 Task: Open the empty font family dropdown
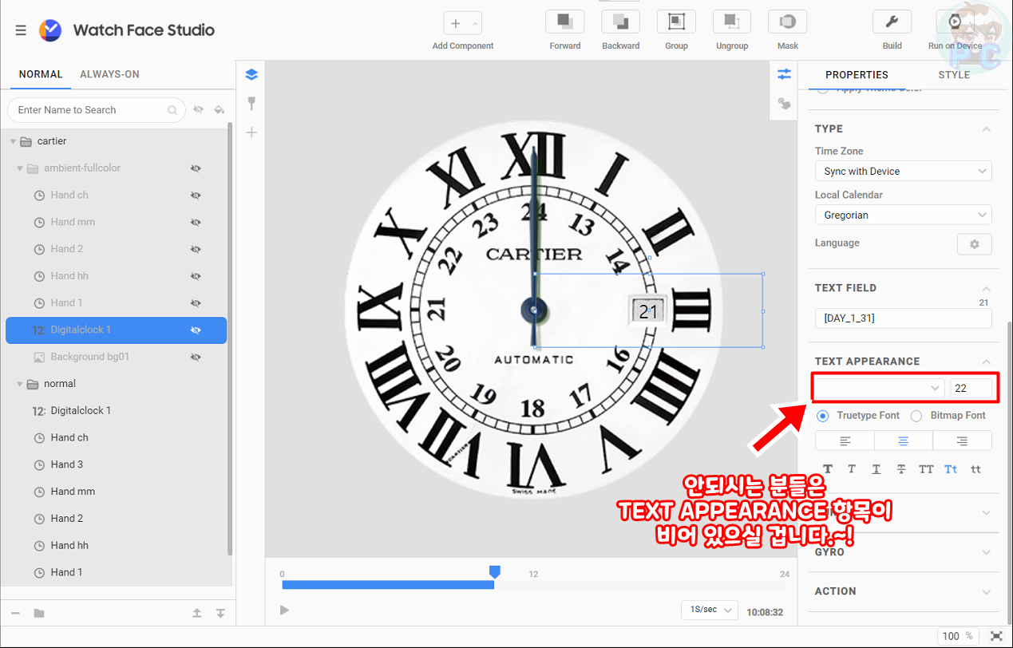pyautogui.click(x=880, y=388)
